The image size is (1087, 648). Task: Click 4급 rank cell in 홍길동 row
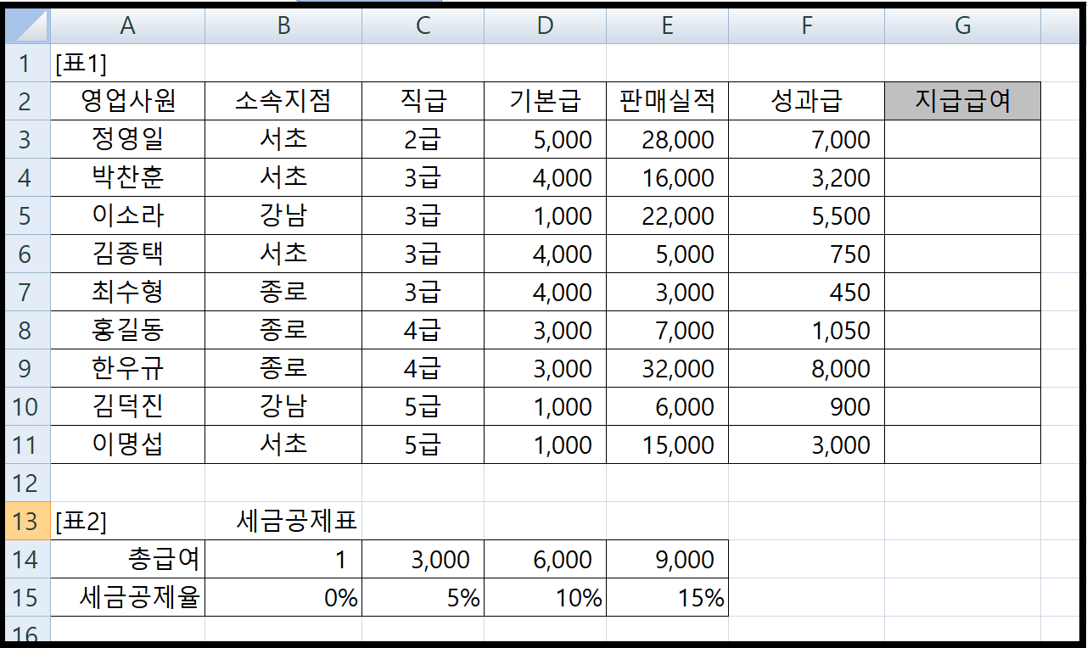[x=423, y=330]
